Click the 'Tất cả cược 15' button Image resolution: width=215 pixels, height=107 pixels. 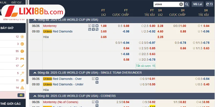click(146, 66)
